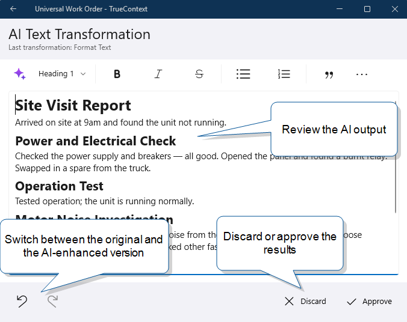The width and height of the screenshot is (407, 322).
Task: Apply strikethrough formatting
Action: [x=199, y=74]
